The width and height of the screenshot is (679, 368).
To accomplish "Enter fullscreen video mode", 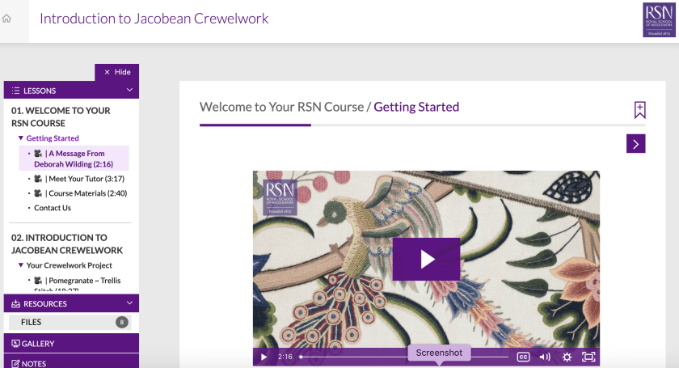I will click(x=588, y=357).
